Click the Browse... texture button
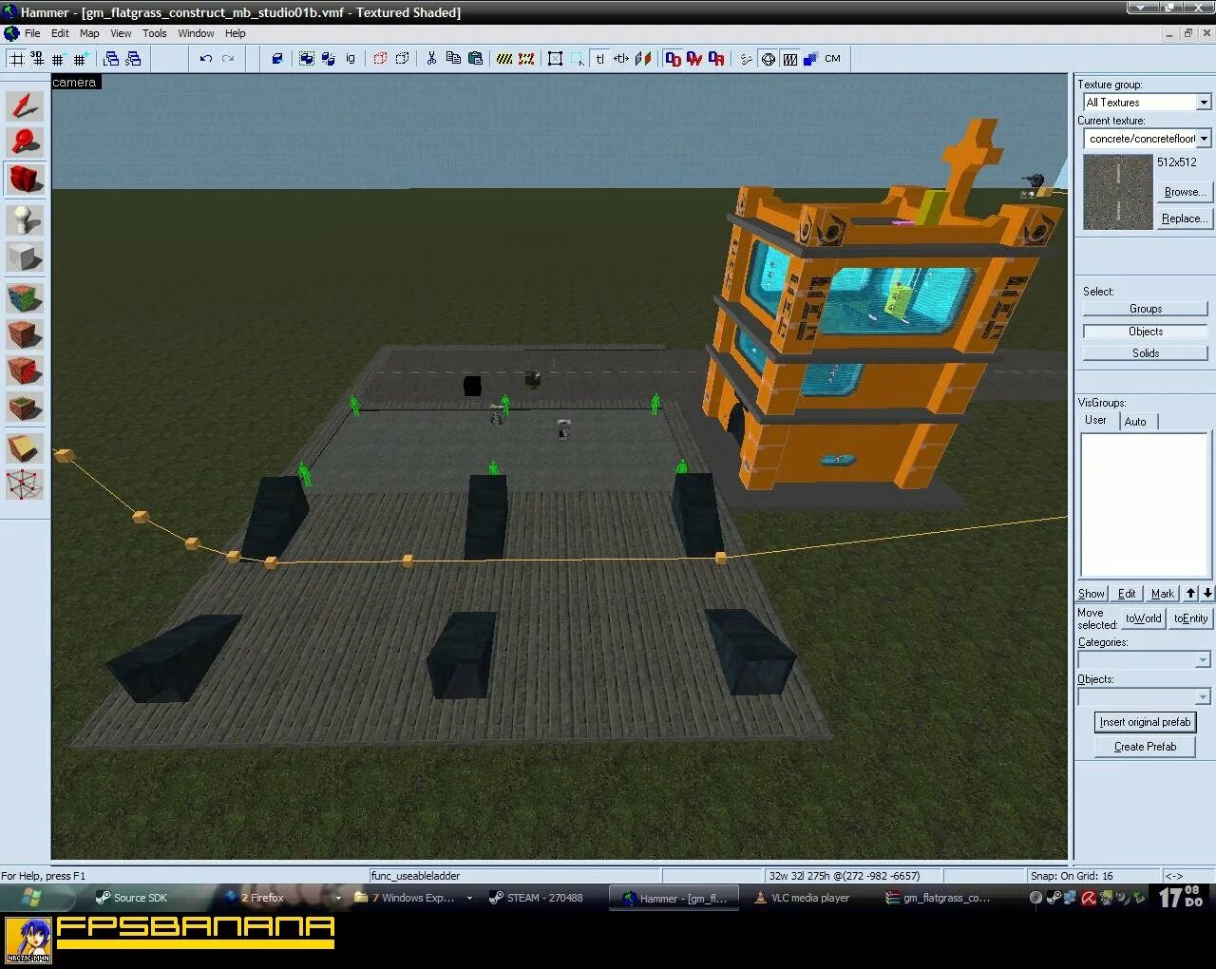Viewport: 1216px width, 969px height. [x=1184, y=192]
